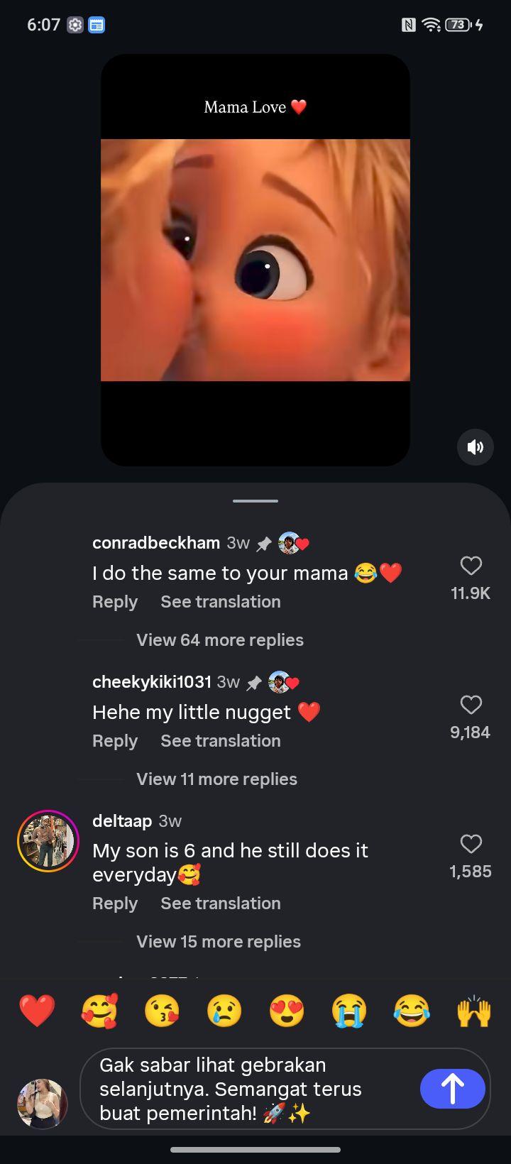Like conradbeckham's comment with the heart

[471, 566]
